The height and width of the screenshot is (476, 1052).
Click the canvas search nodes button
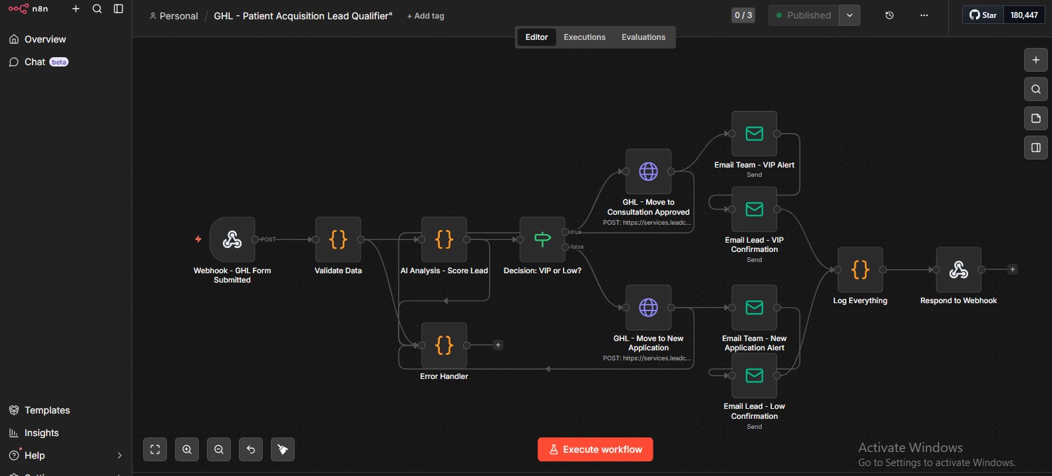tap(1036, 89)
